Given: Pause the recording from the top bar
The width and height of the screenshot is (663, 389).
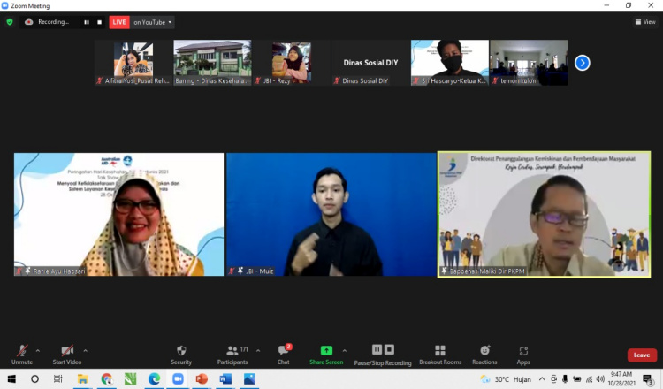Looking at the screenshot, I should coord(87,22).
